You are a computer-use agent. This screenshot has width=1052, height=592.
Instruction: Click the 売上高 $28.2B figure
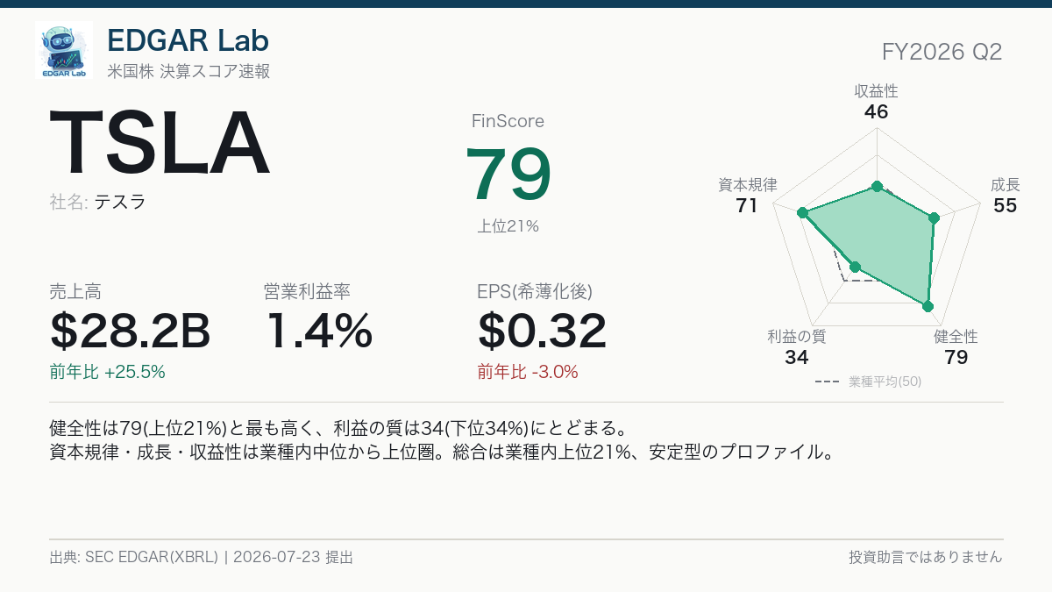pyautogui.click(x=131, y=331)
